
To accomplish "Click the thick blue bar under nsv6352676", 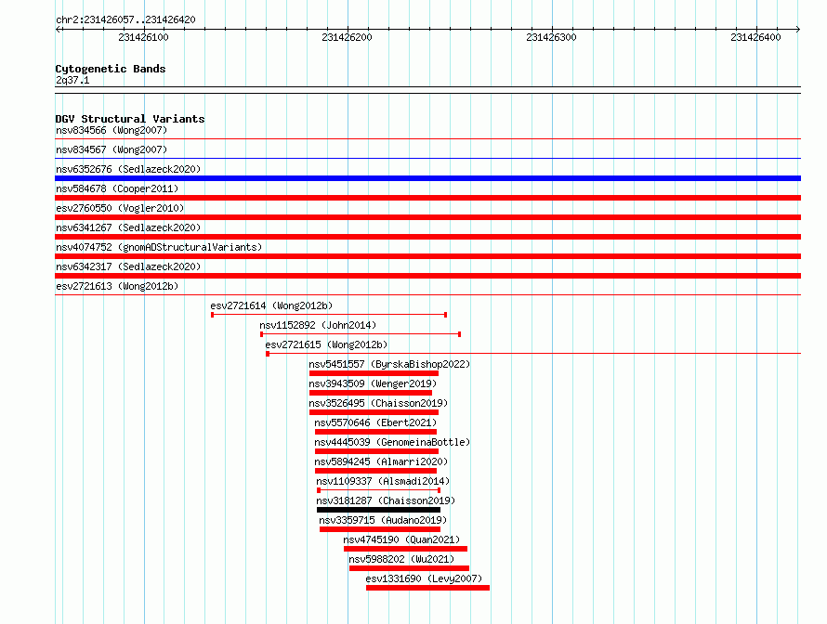I will 427,178.
